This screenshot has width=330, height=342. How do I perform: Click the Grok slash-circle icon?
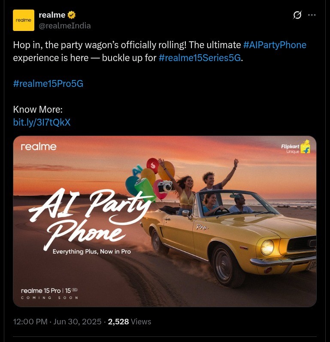coord(297,15)
